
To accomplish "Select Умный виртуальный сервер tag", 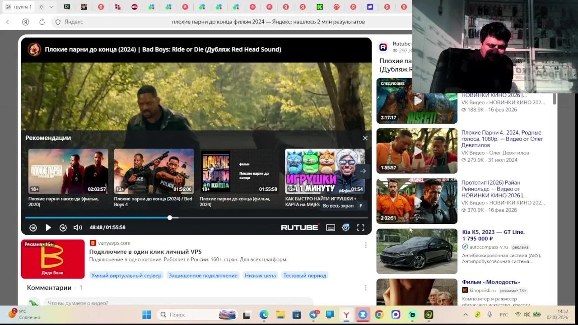I will point(126,275).
